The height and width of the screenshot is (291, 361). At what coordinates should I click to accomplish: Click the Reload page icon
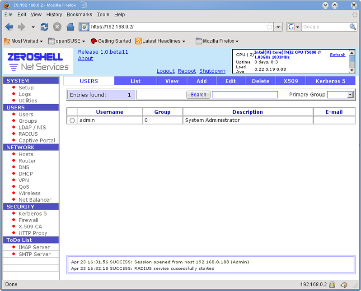[44, 27]
